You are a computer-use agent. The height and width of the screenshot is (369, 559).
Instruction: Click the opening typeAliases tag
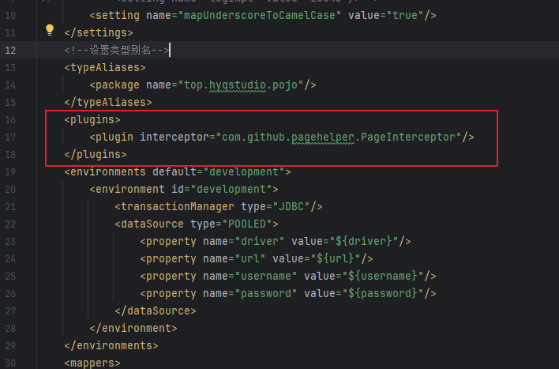(105, 67)
